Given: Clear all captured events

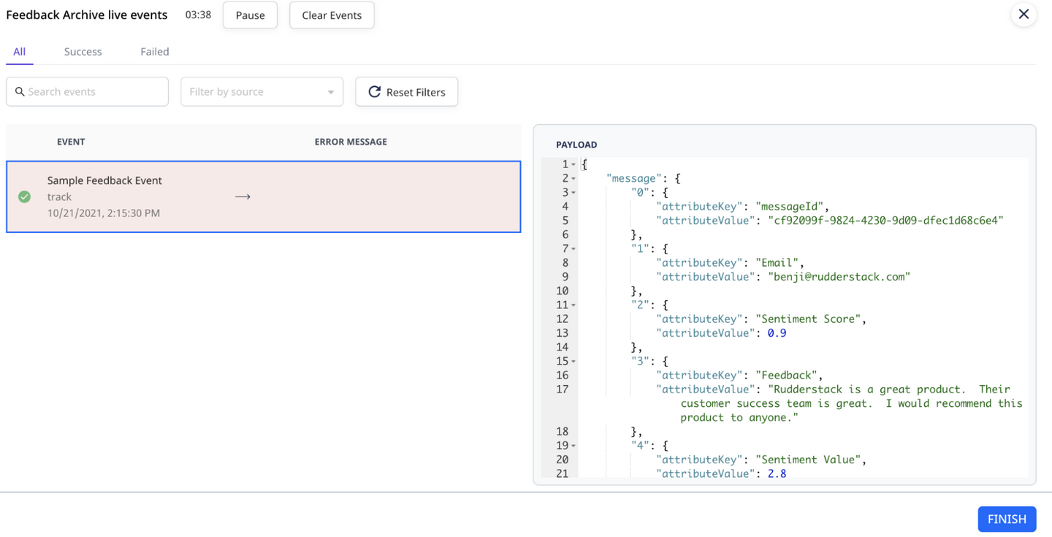Looking at the screenshot, I should coord(332,15).
